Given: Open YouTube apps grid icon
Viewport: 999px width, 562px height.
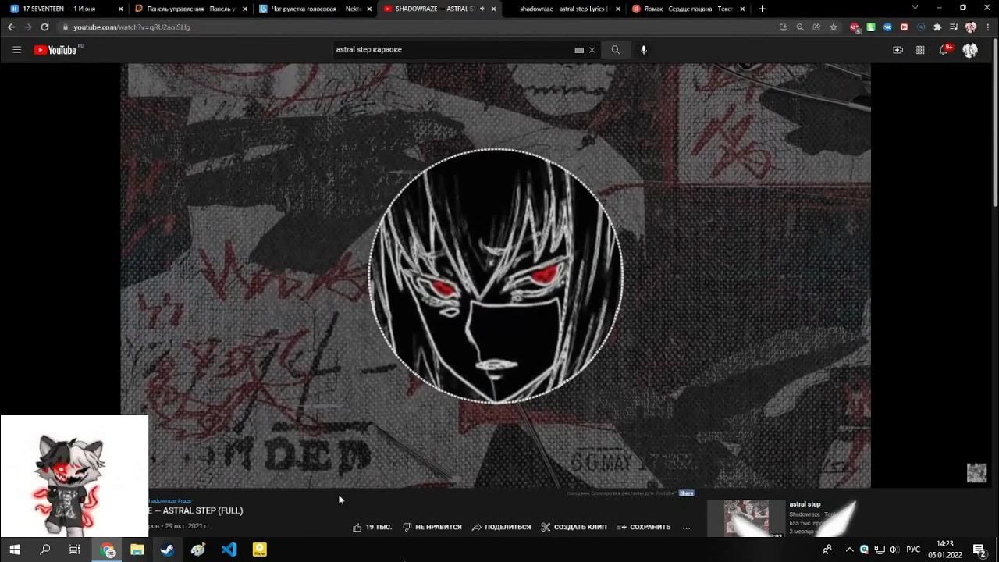Looking at the screenshot, I should [x=920, y=50].
